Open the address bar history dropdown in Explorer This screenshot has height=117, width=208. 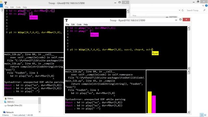click(x=179, y=10)
